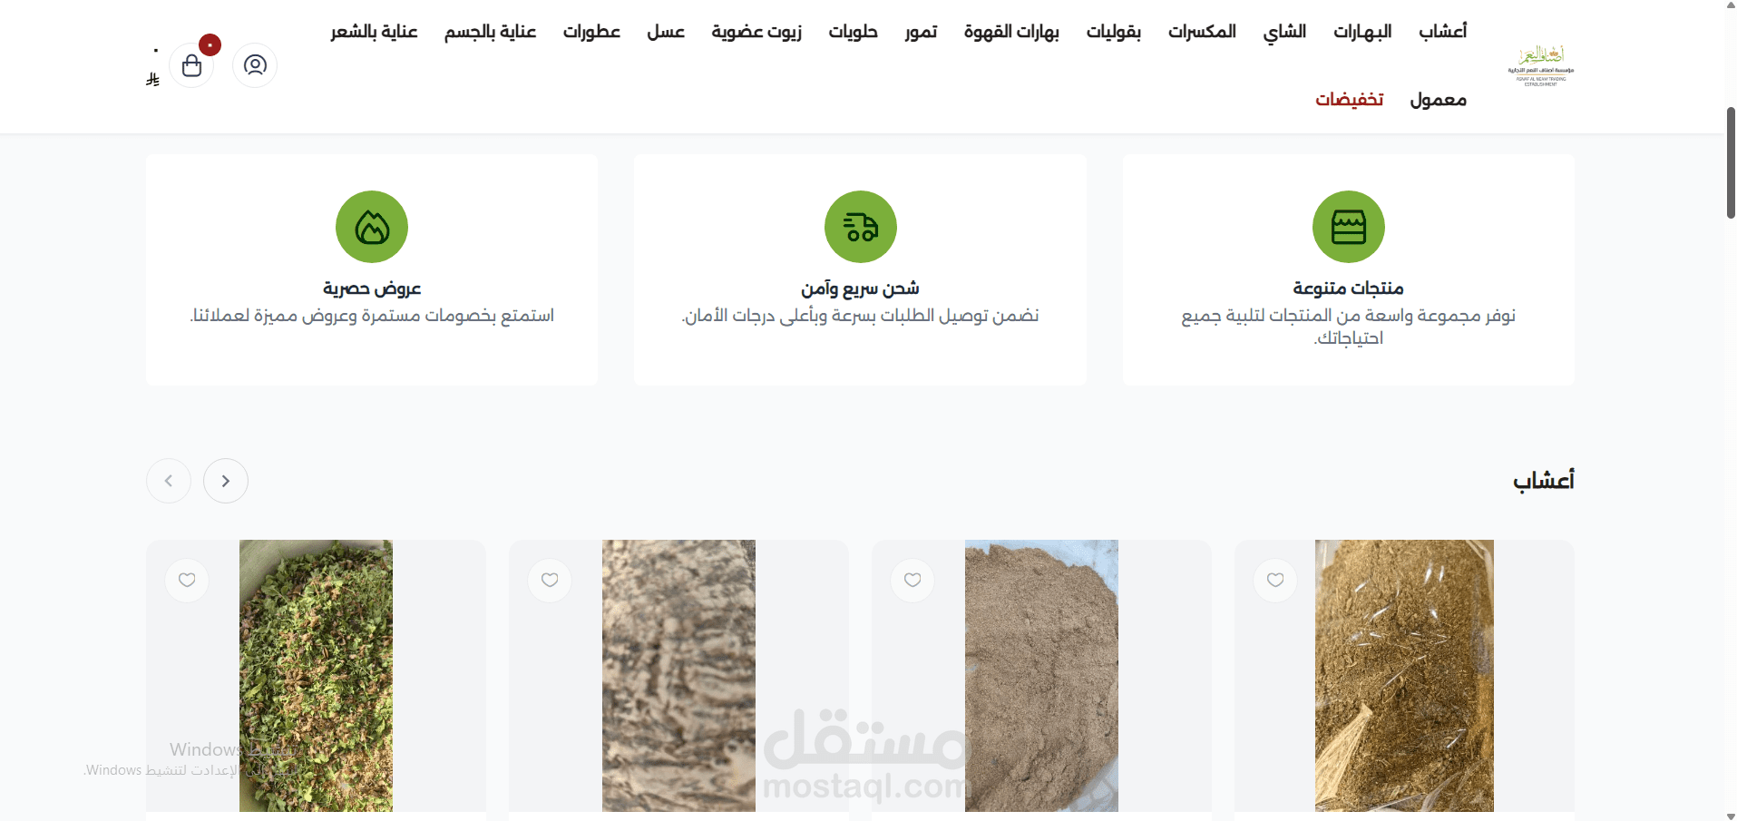Click the Saudi riyal currency symbol
Screen dimensions: 1737x821
(152, 80)
